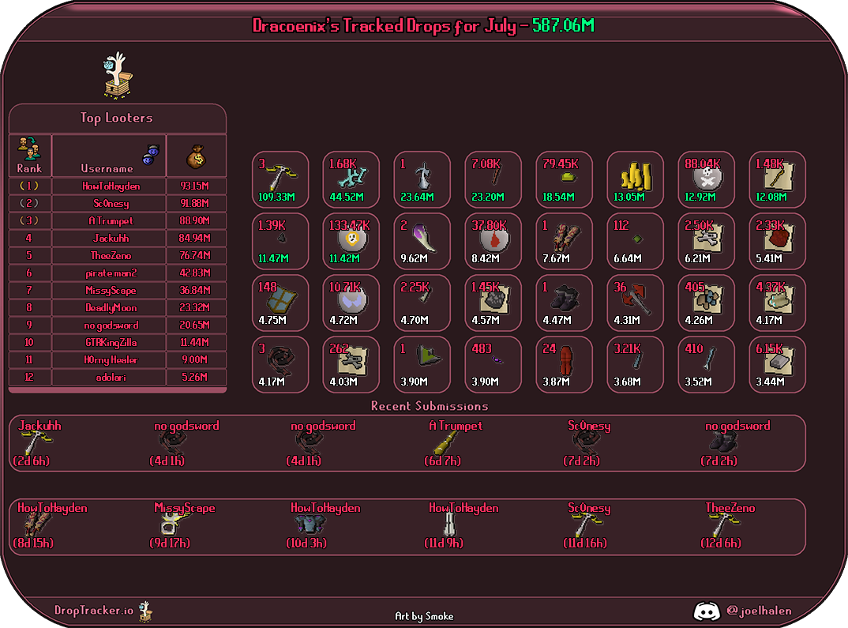Click DeadlyMoon's loot value 23.32M
This screenshot has height=628, width=848.
point(195,308)
